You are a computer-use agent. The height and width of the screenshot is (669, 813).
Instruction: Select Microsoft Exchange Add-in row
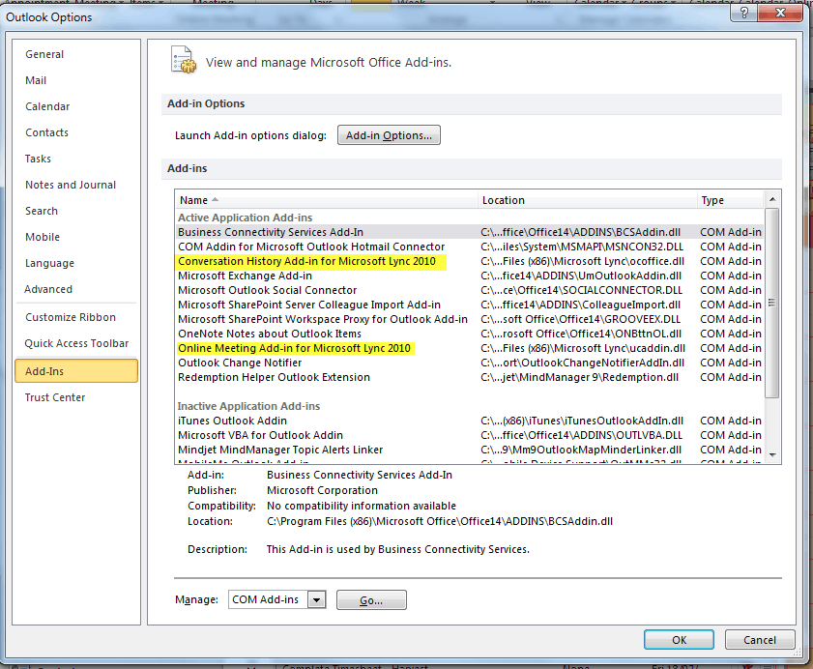pyautogui.click(x=469, y=276)
